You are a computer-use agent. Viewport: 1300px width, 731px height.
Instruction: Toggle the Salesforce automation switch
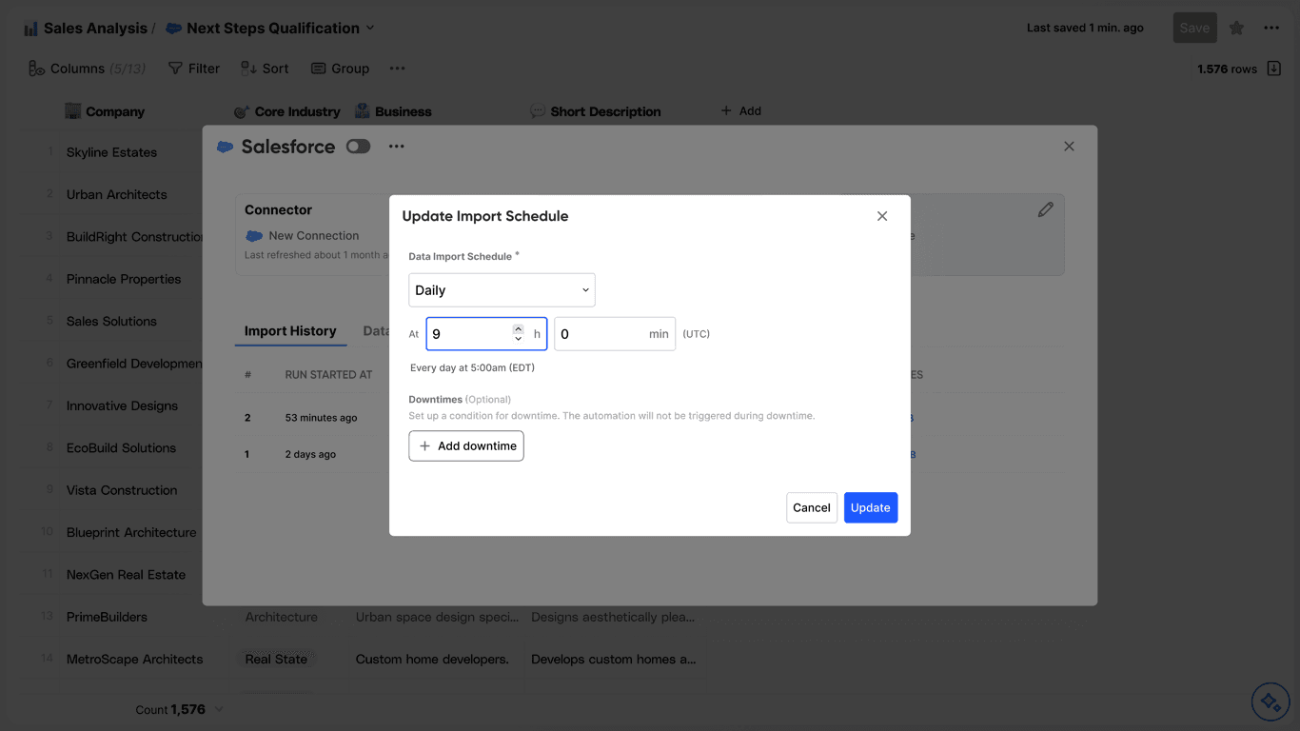tap(358, 147)
